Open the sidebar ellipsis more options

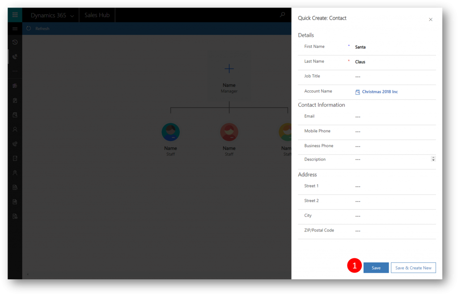15,71
